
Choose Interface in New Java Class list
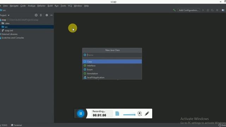point(112,66)
